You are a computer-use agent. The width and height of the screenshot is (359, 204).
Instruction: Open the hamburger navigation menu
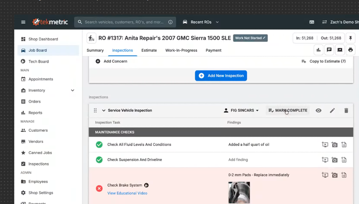(23, 22)
